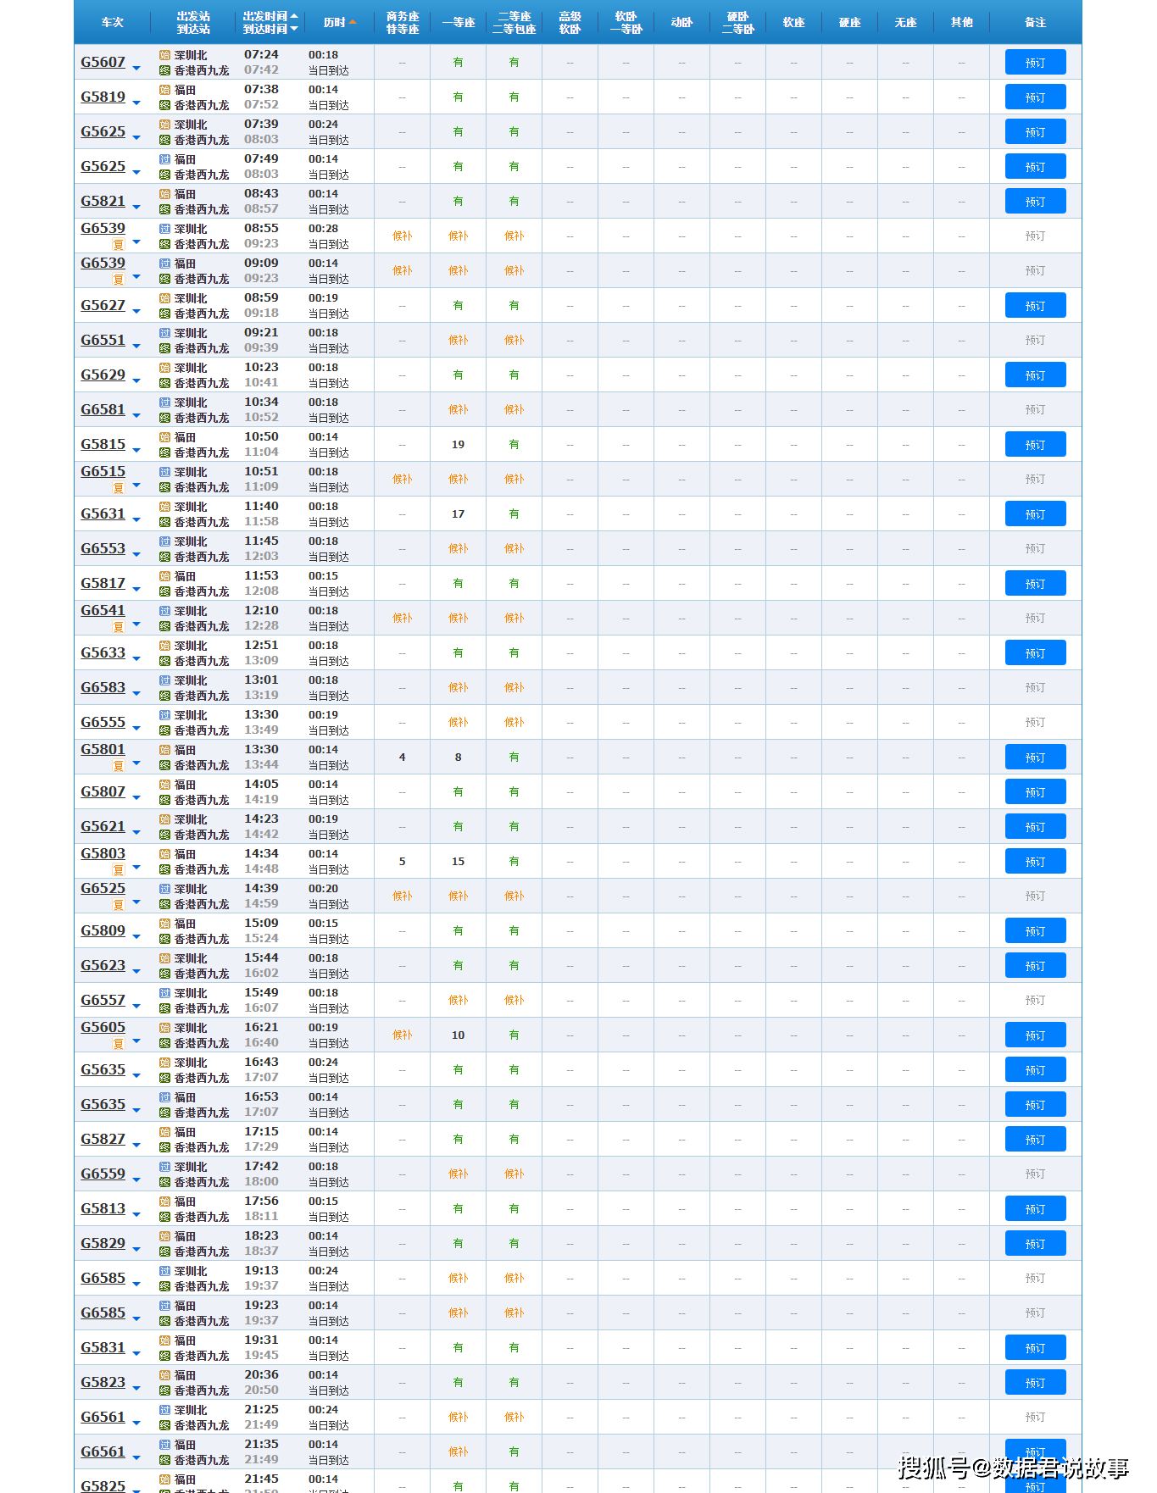
Task: Click terminal icon beside 香港西九龙 in G5807 row
Action: coord(165,800)
